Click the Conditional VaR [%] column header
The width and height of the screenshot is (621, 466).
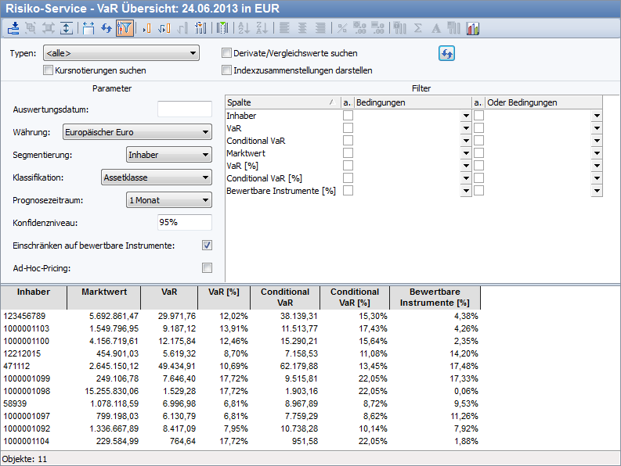point(354,297)
